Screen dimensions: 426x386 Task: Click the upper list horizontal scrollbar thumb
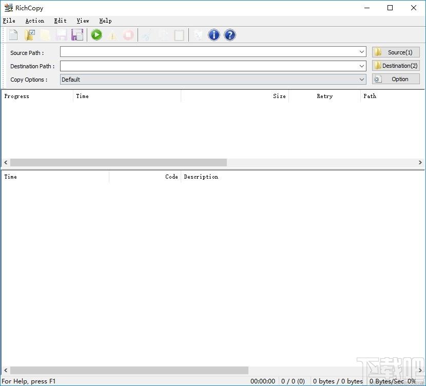click(x=119, y=162)
